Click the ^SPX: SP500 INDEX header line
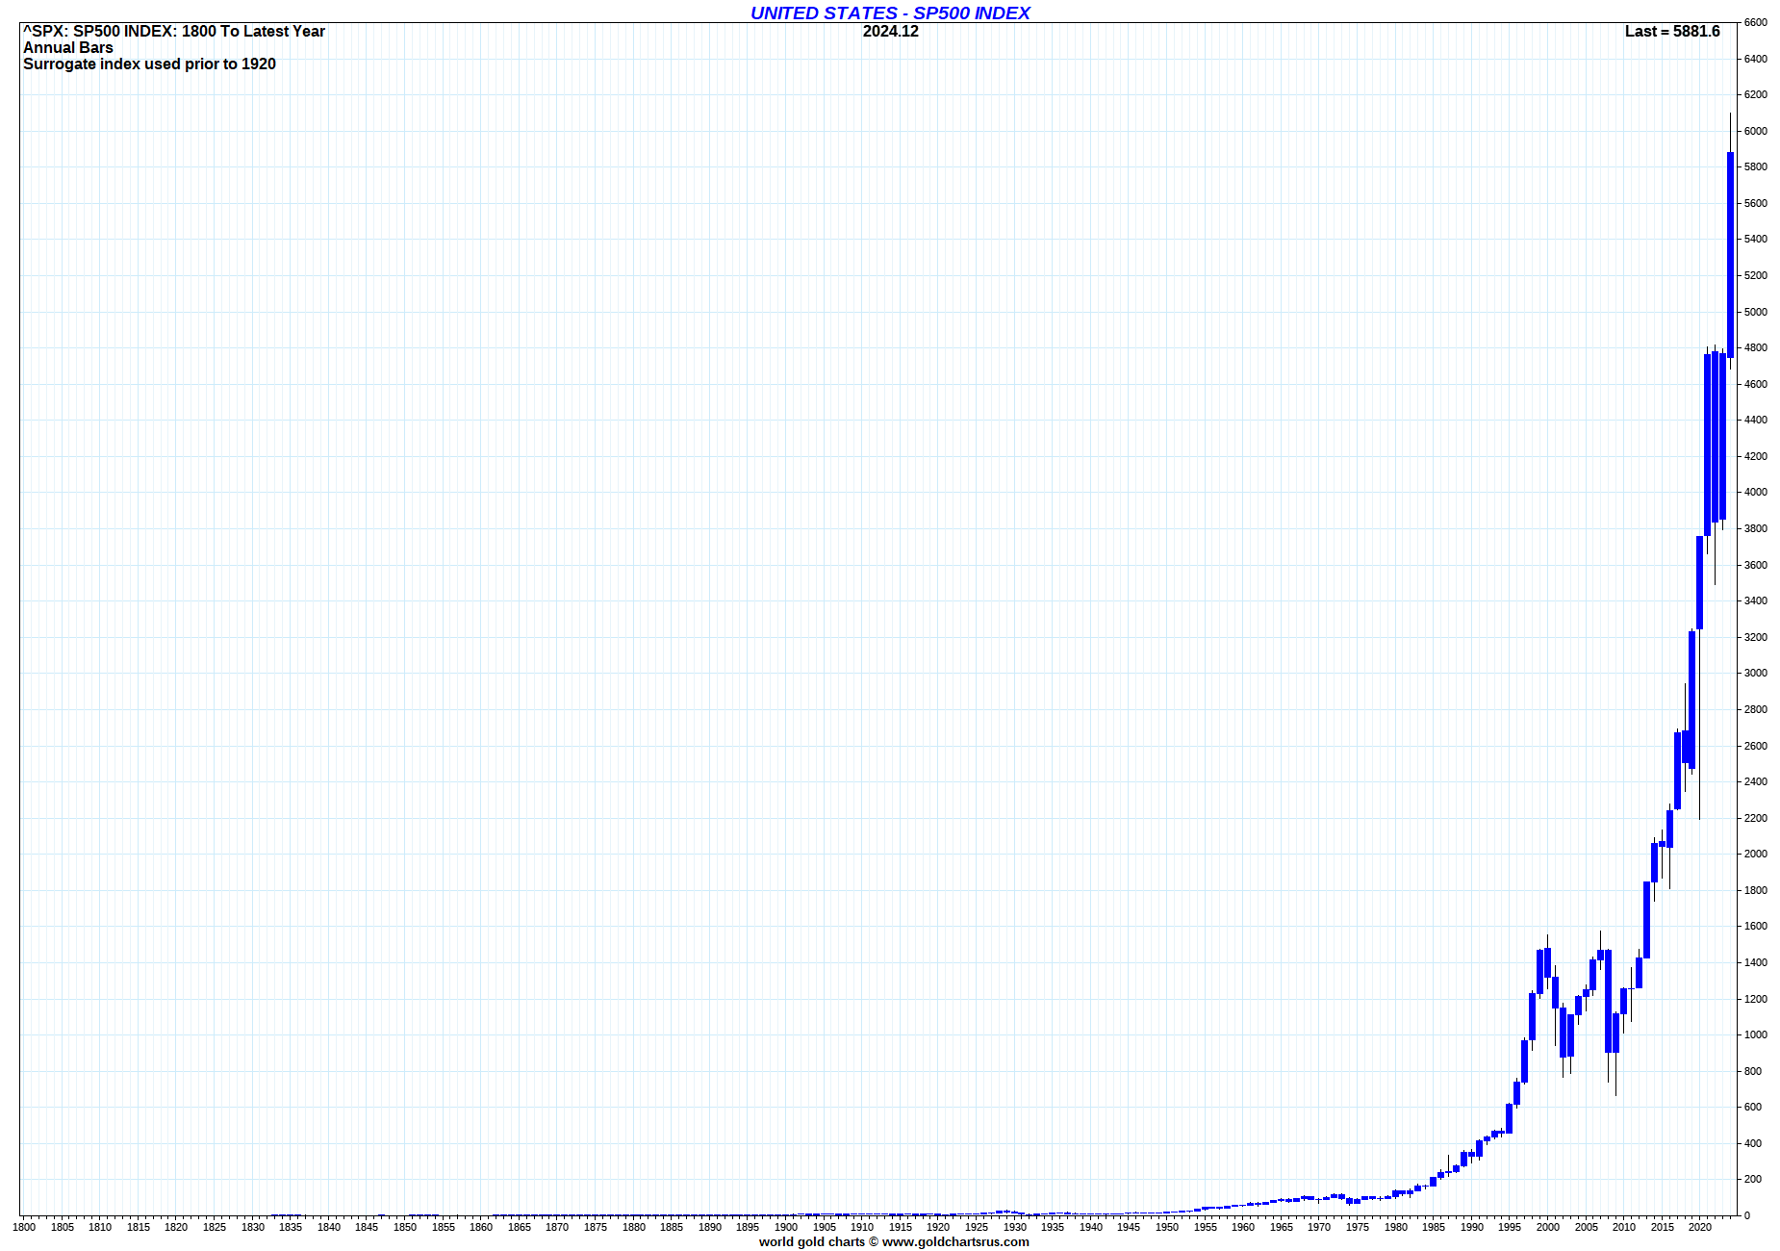This screenshot has width=1780, height=1251. (x=174, y=31)
